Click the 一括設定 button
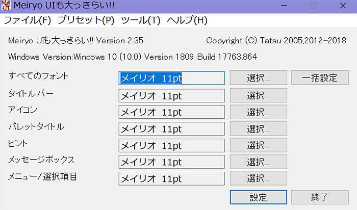Image resolution: width=357 pixels, height=210 pixels. click(320, 77)
